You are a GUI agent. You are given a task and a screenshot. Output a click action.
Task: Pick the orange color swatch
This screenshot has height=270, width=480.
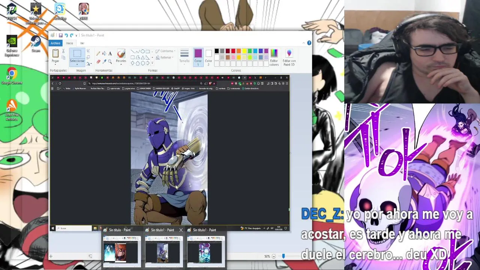coord(238,51)
